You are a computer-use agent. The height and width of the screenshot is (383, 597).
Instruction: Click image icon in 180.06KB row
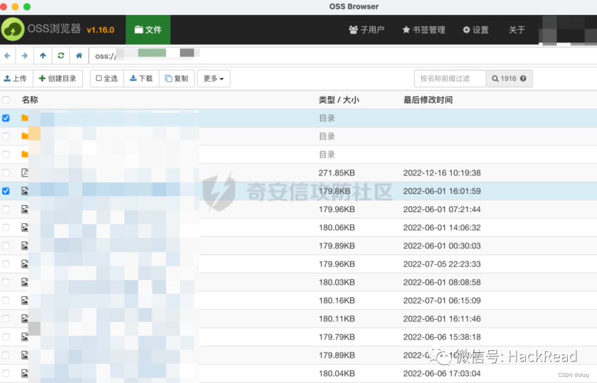pyautogui.click(x=25, y=227)
